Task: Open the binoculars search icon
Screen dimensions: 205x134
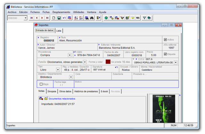Action: click(92, 18)
